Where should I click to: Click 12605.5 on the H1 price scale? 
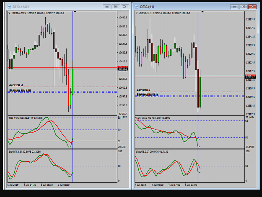point(250,88)
